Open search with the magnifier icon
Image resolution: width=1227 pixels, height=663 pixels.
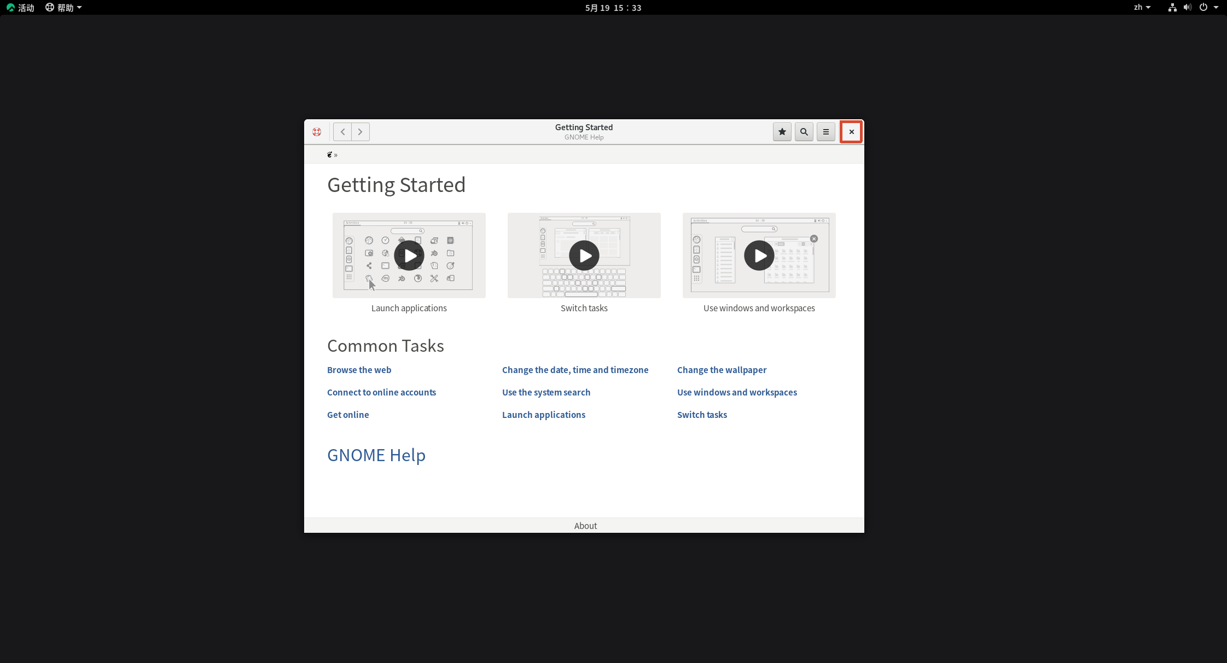click(x=804, y=132)
